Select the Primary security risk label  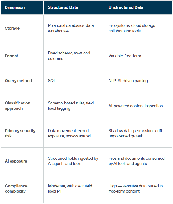coord(20,133)
